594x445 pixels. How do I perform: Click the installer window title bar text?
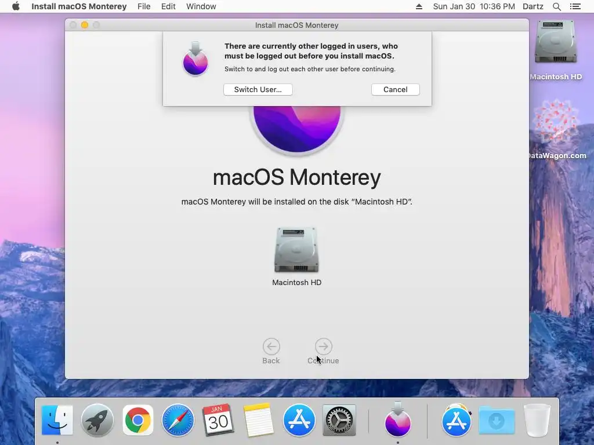pyautogui.click(x=296, y=25)
